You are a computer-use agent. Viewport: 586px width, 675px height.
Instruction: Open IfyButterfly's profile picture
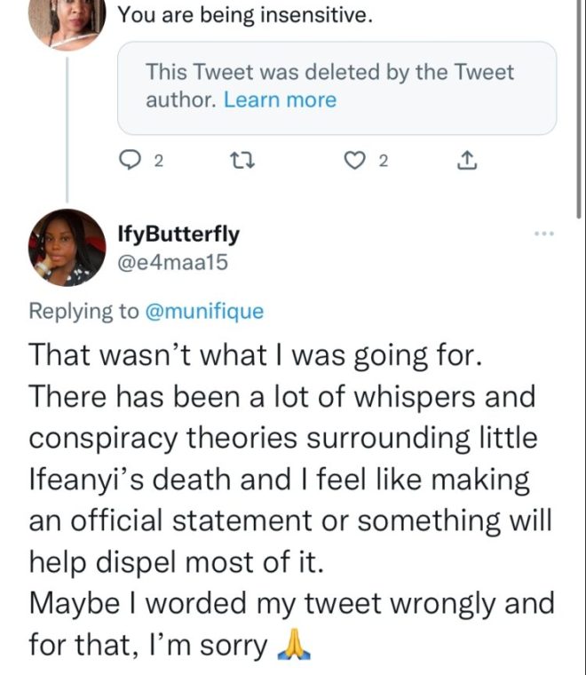[67, 248]
